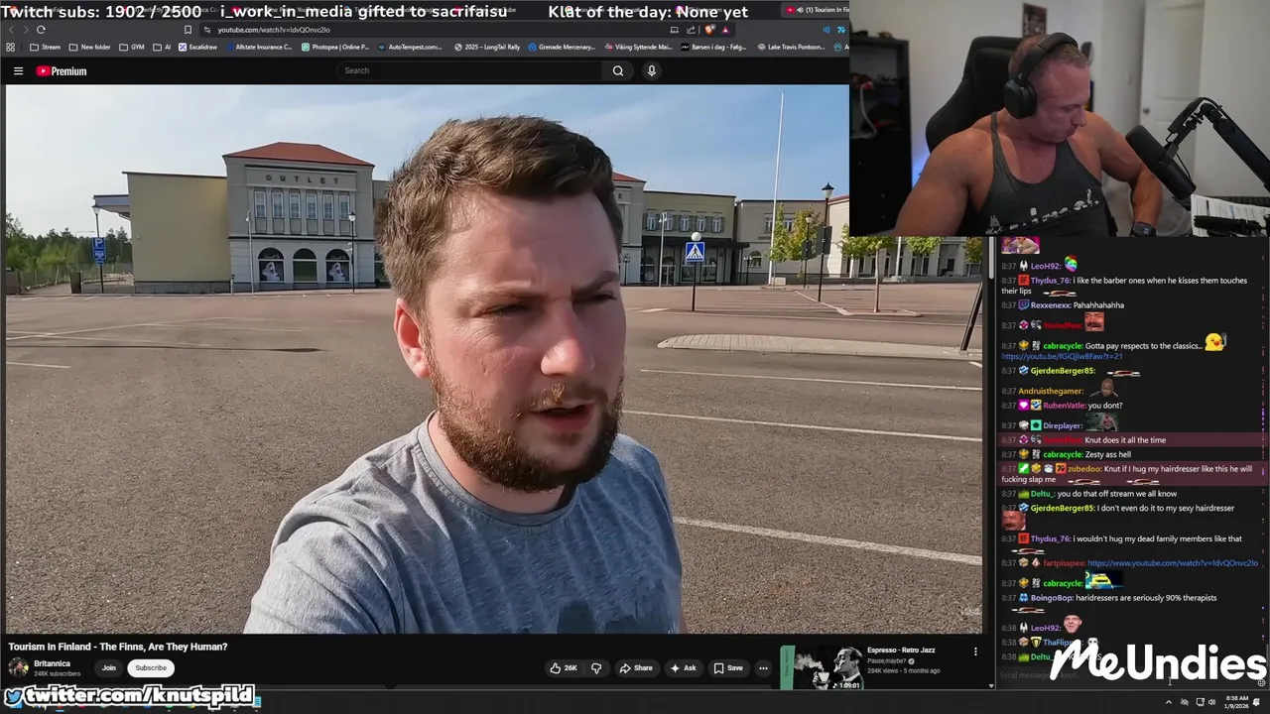1270x714 pixels.
Task: Start voice search with the microphone icon
Action: 652,70
